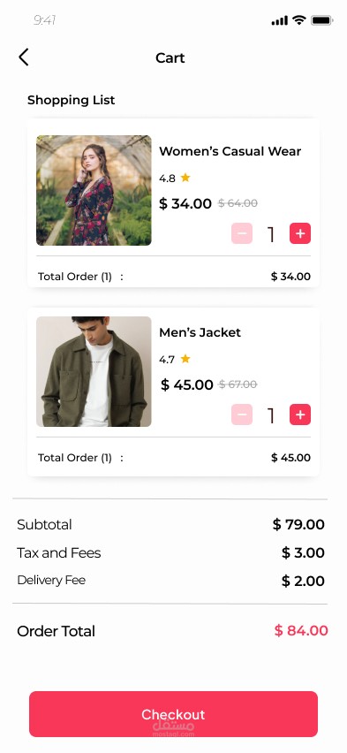This screenshot has width=347, height=753.
Task: Tap the cellular signal bars icon
Action: (x=279, y=20)
